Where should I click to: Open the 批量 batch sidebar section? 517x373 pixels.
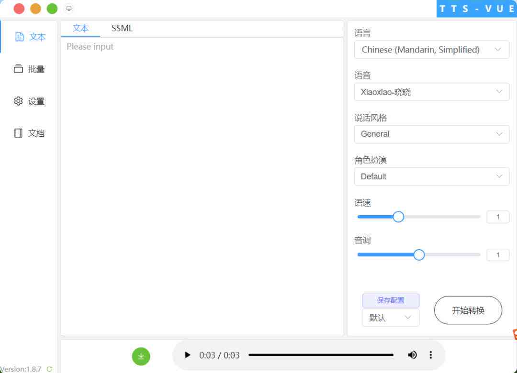(29, 69)
